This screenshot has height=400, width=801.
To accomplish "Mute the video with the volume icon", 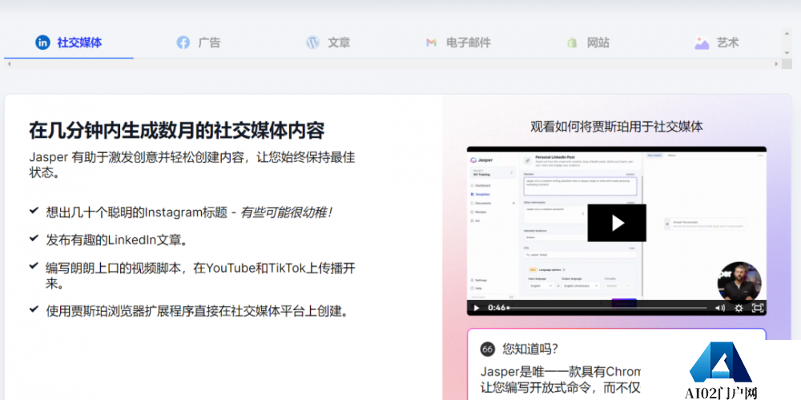I will 720,308.
